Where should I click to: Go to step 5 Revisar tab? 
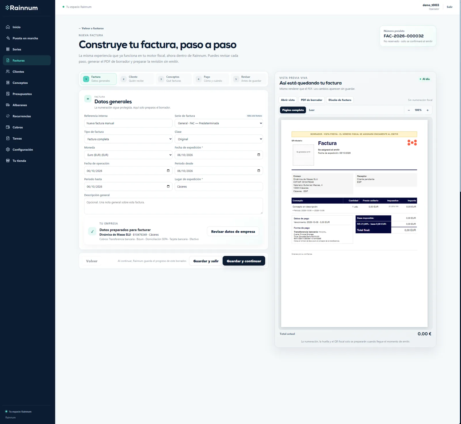(x=249, y=79)
